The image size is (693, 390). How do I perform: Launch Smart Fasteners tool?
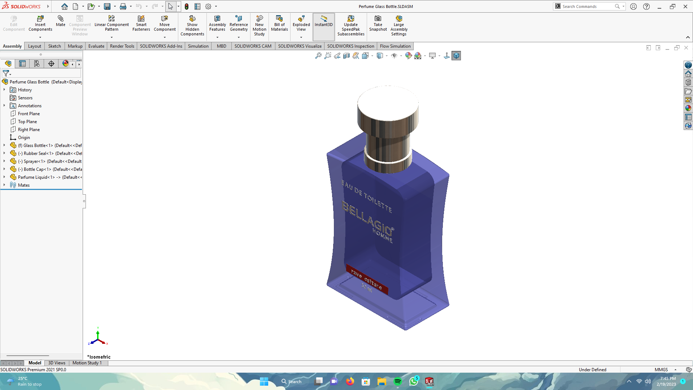[141, 23]
